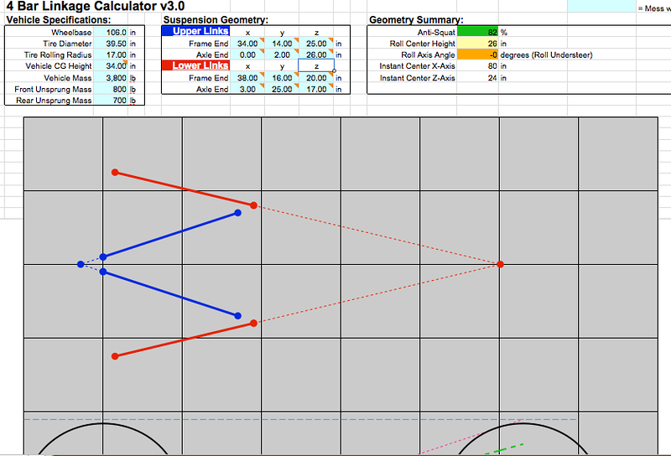This screenshot has width=671, height=456.
Task: Click the Tire Diameter value 39.50
Action: point(111,44)
